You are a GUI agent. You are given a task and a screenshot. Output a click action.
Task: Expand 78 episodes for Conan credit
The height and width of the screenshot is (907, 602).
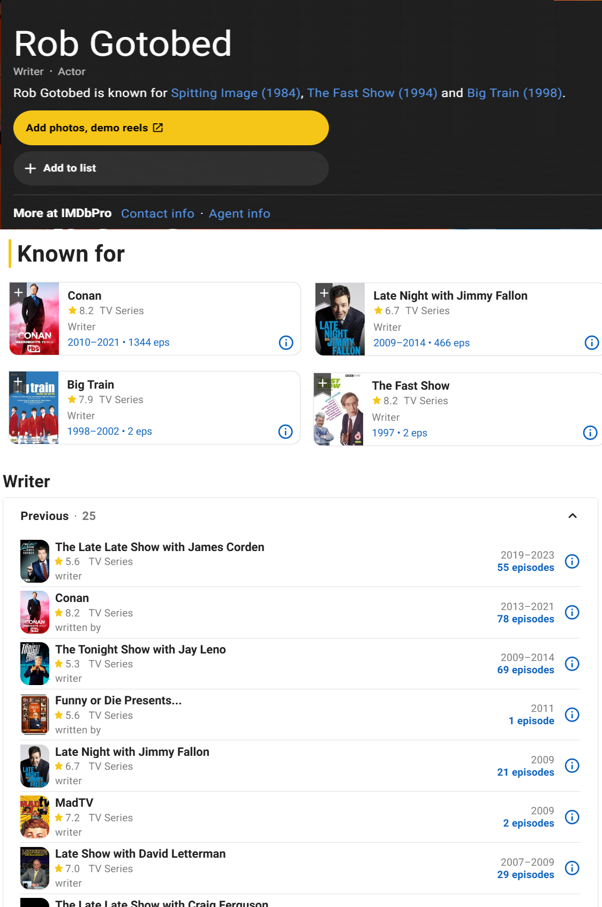[525, 619]
